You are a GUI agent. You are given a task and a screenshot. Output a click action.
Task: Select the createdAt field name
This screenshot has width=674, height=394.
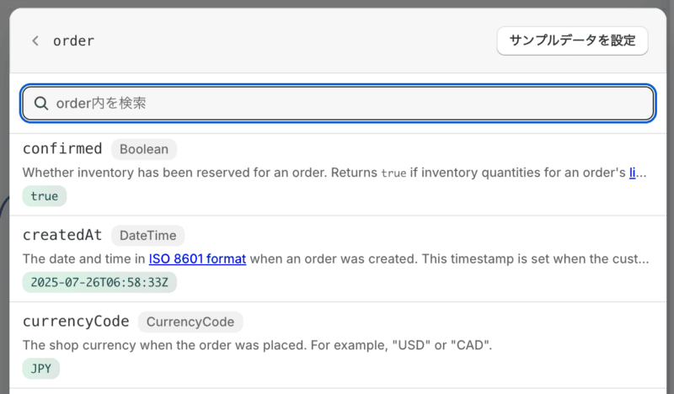tap(62, 235)
